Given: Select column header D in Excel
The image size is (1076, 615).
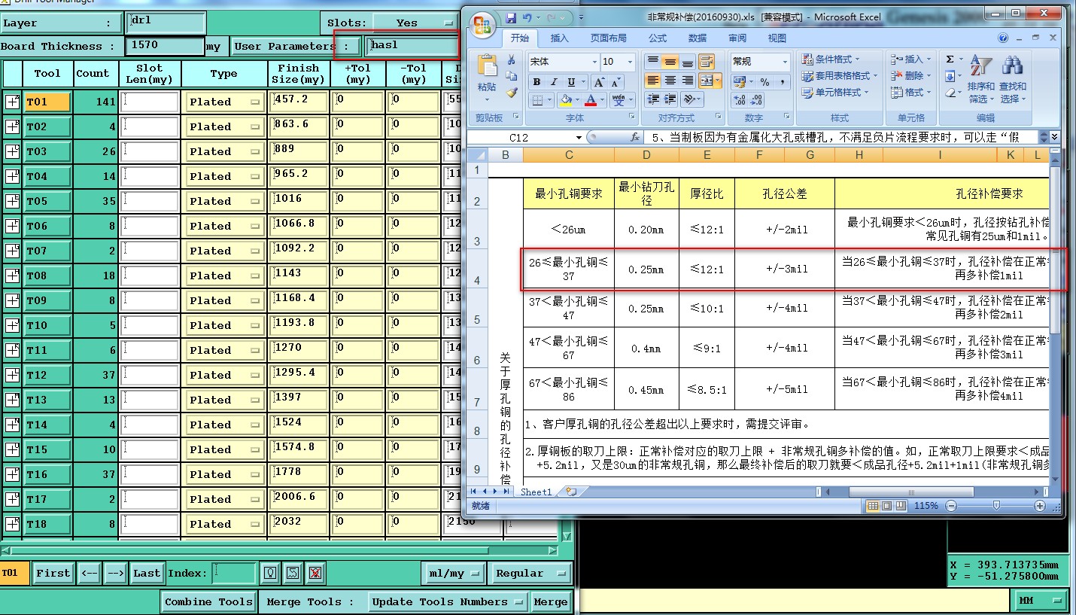Looking at the screenshot, I should 646,155.
